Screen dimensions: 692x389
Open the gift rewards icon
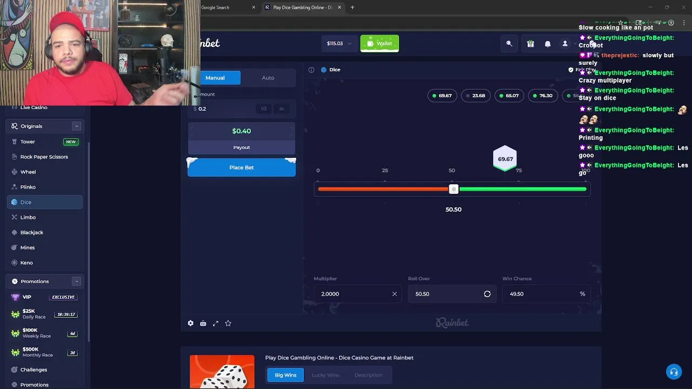coord(530,44)
